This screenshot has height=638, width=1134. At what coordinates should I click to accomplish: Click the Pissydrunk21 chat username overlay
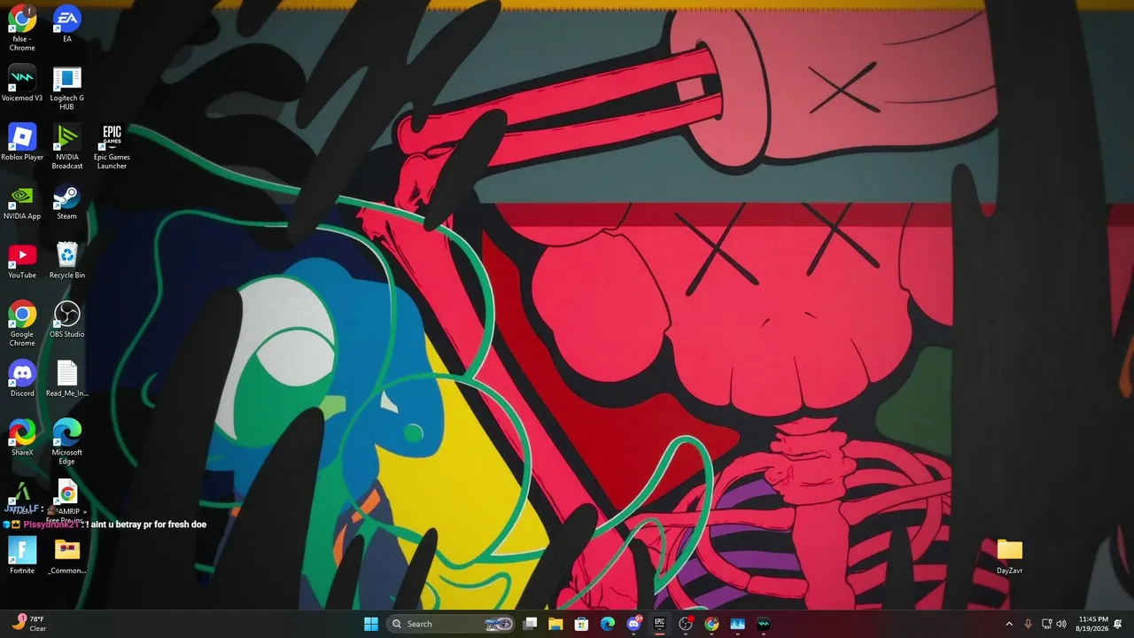click(52, 525)
